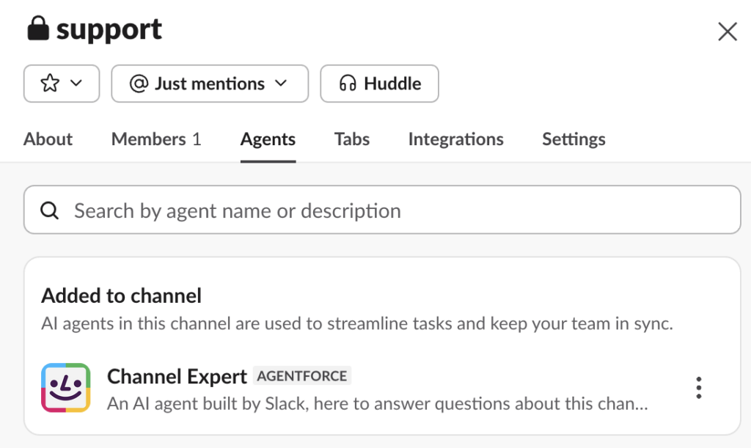The width and height of the screenshot is (751, 448).
Task: Open the Integrations tab
Action: pyautogui.click(x=455, y=139)
